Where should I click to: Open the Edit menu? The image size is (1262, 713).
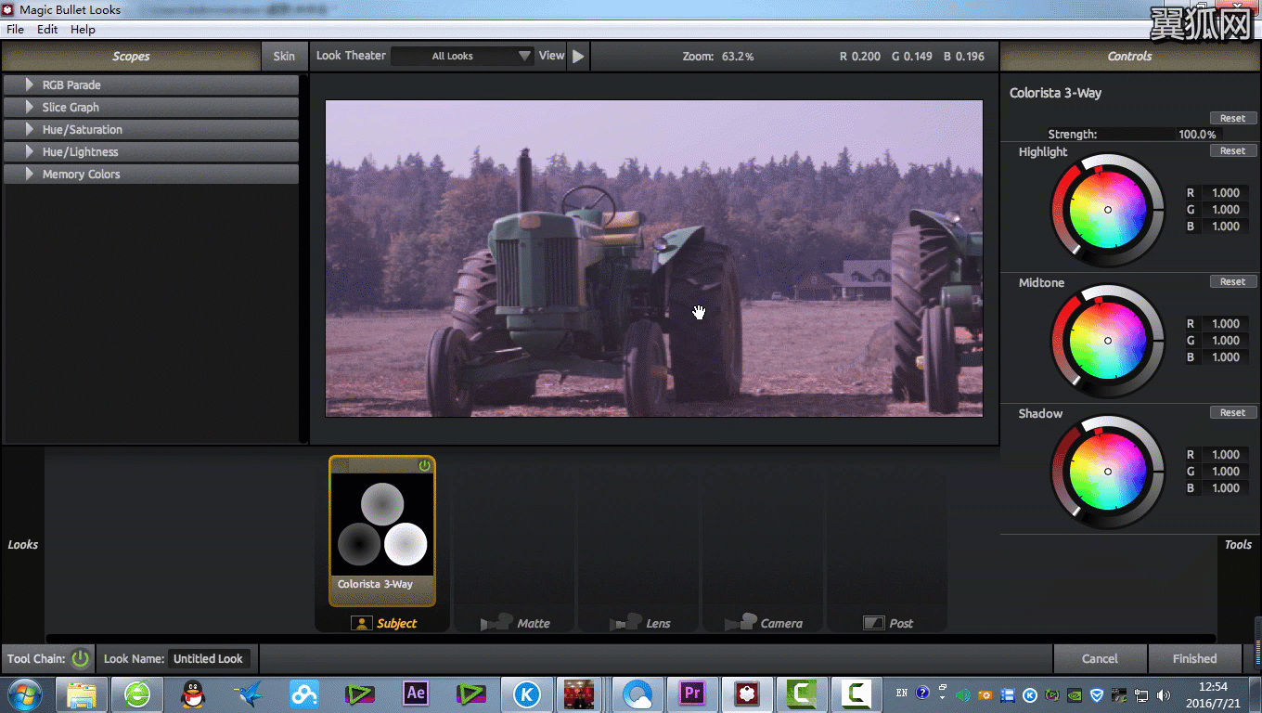[47, 29]
